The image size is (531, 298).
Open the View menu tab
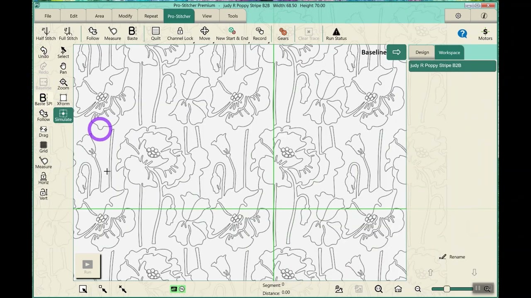click(207, 16)
